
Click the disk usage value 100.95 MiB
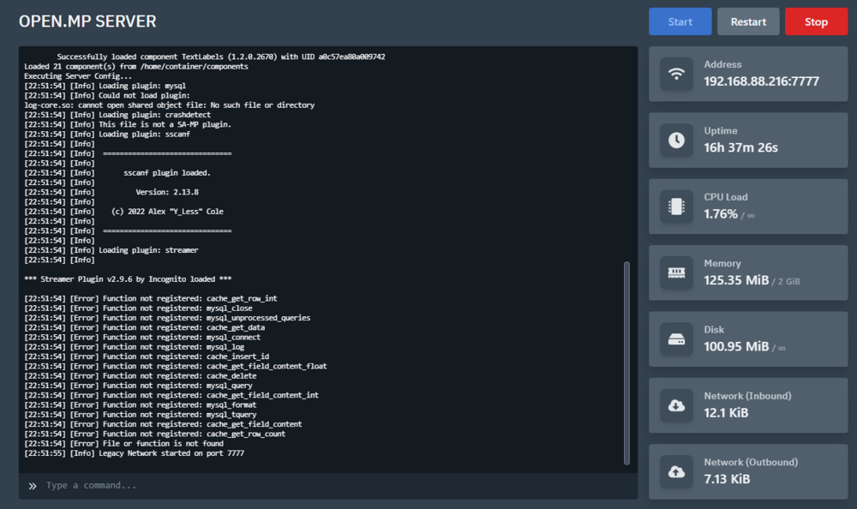pos(736,347)
